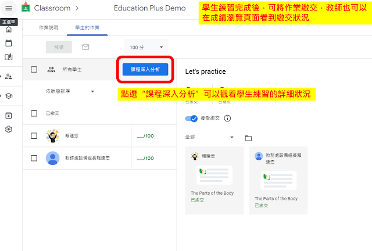Click the 課程深入分析 button
Image resolution: width=372 pixels, height=251 pixels.
tap(145, 69)
